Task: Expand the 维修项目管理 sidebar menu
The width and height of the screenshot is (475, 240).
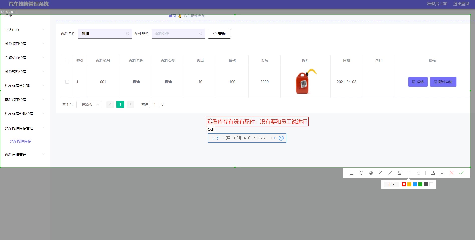Action: [x=25, y=44]
